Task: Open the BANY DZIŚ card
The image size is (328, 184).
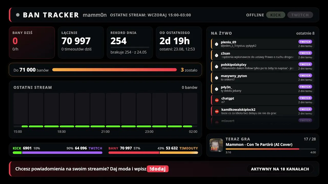Action: (x=32, y=42)
